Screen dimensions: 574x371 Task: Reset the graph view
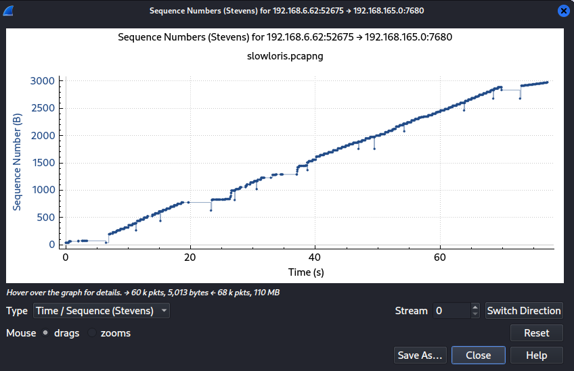[x=536, y=333]
